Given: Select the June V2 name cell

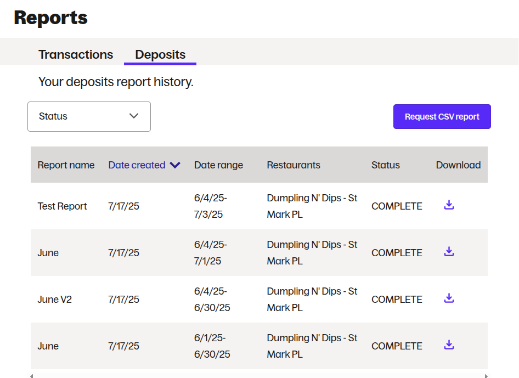Looking at the screenshot, I should (x=55, y=300).
